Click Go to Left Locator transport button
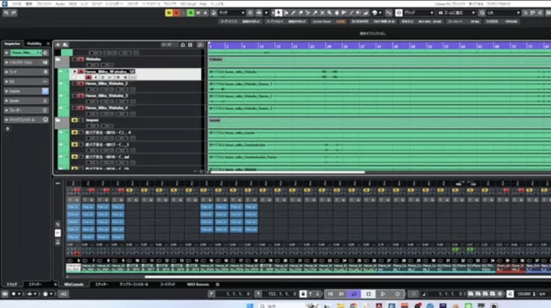551x308 pixels. point(330,294)
